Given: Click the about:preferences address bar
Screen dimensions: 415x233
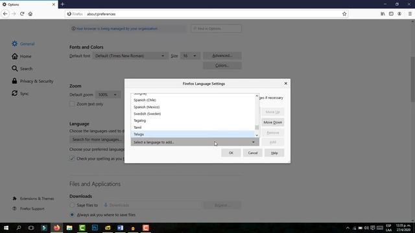Looking at the screenshot, I should 206,14.
